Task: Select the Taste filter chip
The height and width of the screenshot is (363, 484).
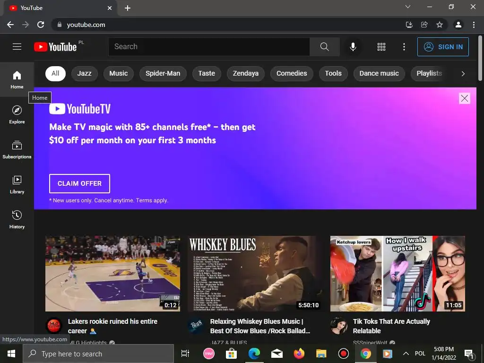Action: pyautogui.click(x=207, y=73)
